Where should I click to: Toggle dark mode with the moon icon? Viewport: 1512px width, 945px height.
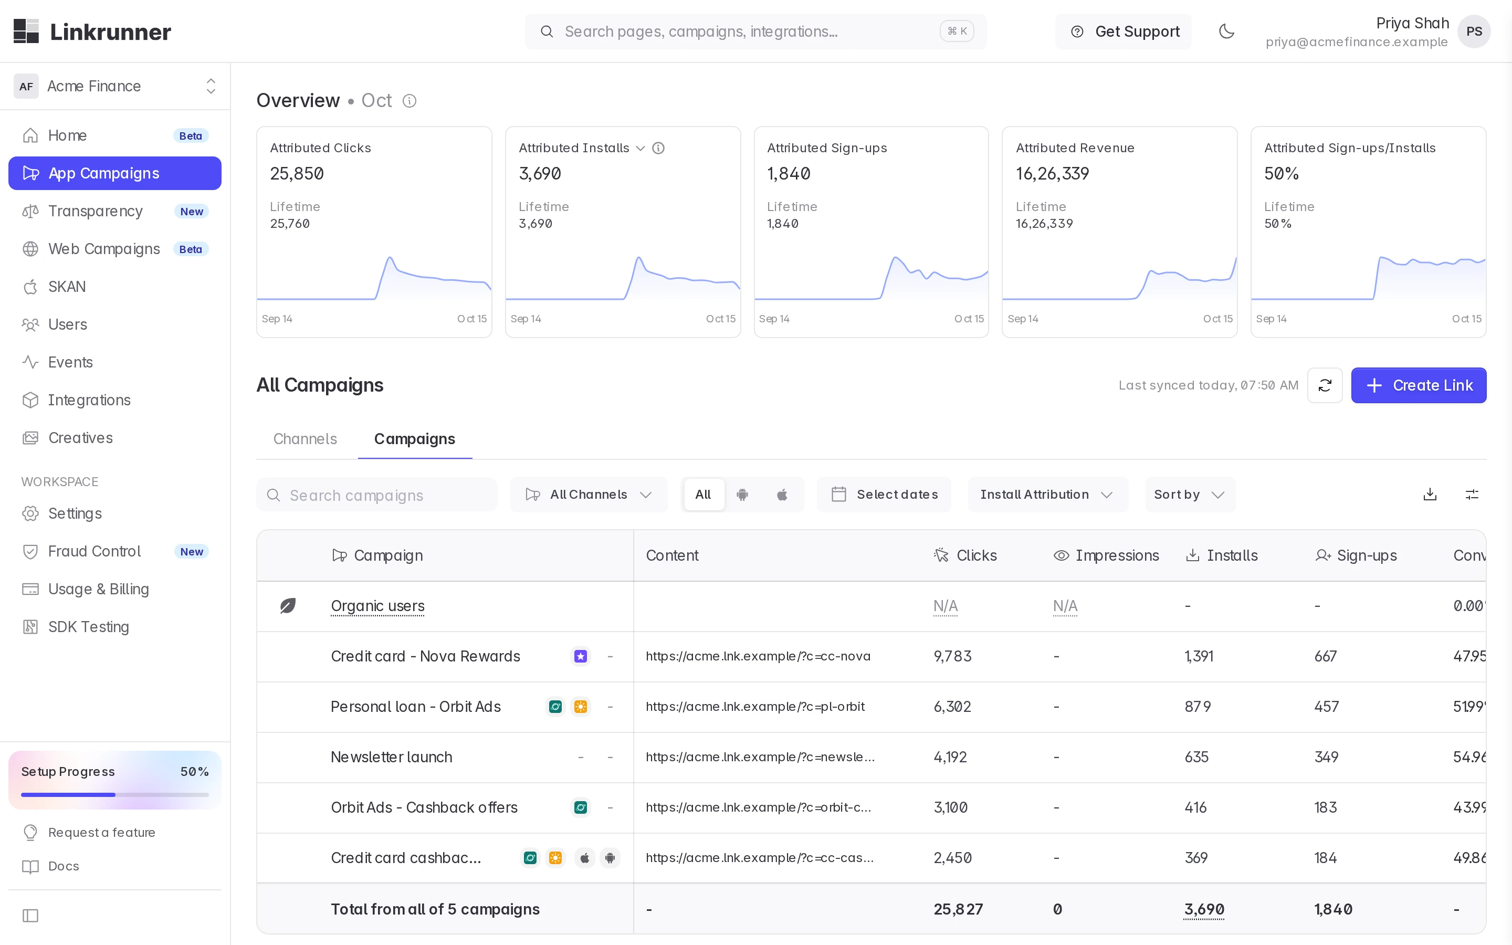pyautogui.click(x=1226, y=31)
